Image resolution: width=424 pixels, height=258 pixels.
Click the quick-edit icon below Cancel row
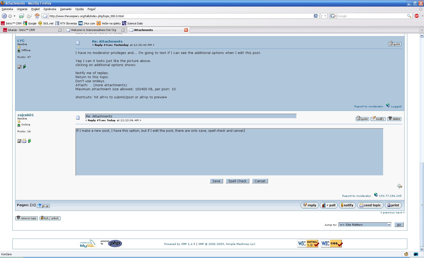tap(400, 186)
